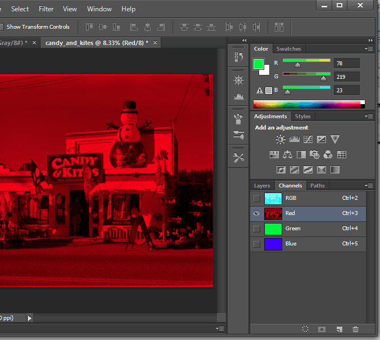The width and height of the screenshot is (380, 340).
Task: Add a Channel Mixer adjustment
Action: click(328, 155)
